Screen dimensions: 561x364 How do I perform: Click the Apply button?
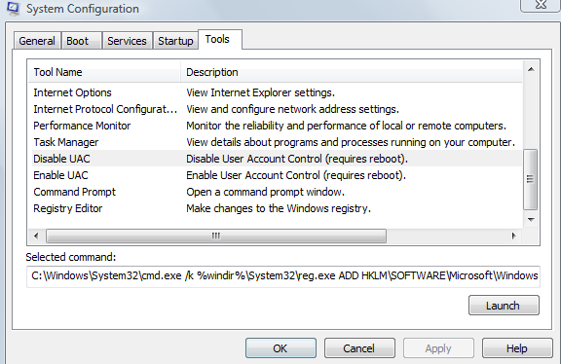tap(438, 348)
